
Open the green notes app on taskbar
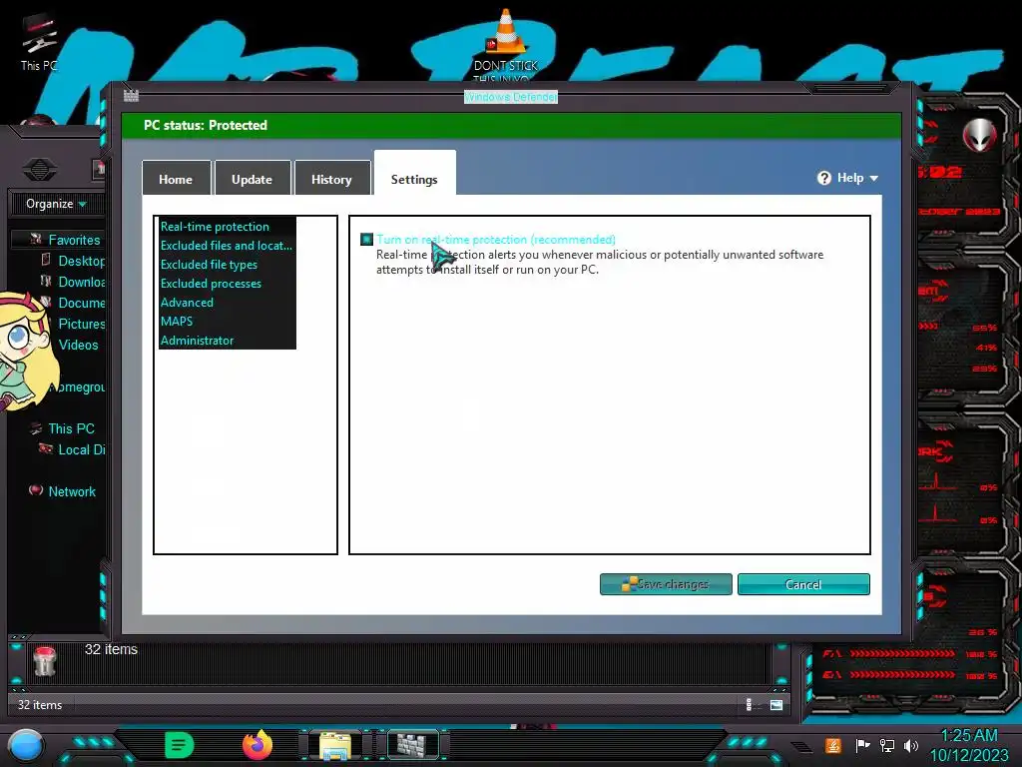click(x=180, y=745)
